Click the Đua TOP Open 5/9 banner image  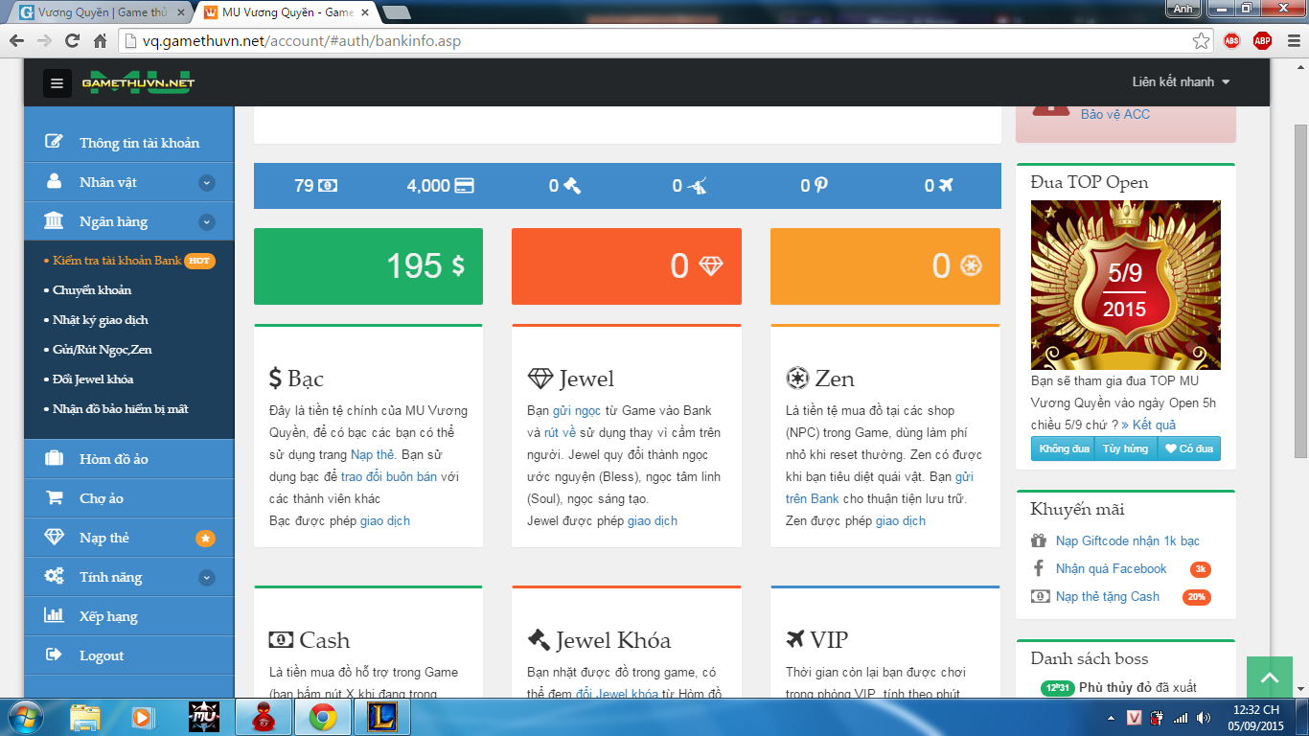coord(1125,285)
